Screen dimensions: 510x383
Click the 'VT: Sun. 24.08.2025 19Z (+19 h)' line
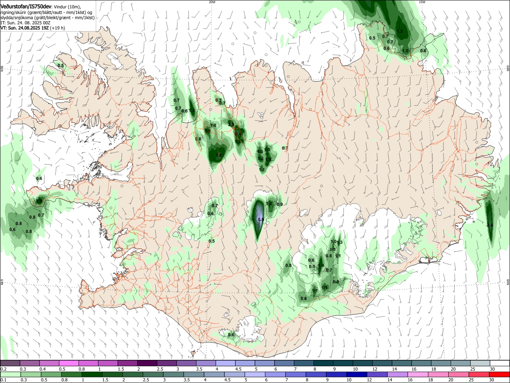click(33, 28)
